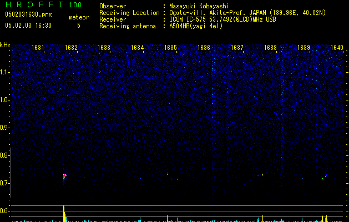Select the ICOM IC-575 receiver text
Image resolution: width=349 pixels, height=222 pixels.
point(222,19)
